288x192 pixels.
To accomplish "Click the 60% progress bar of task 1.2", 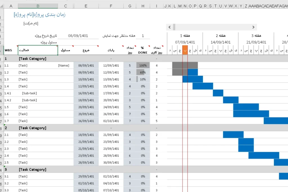I will tap(143, 73).
